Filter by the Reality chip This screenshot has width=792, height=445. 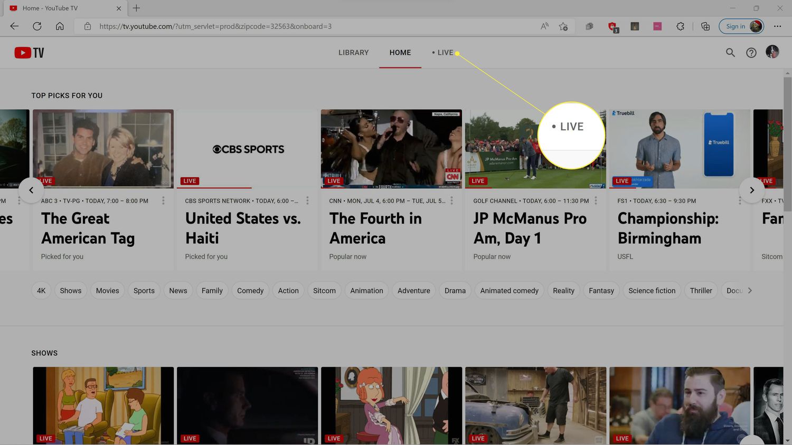coord(563,291)
